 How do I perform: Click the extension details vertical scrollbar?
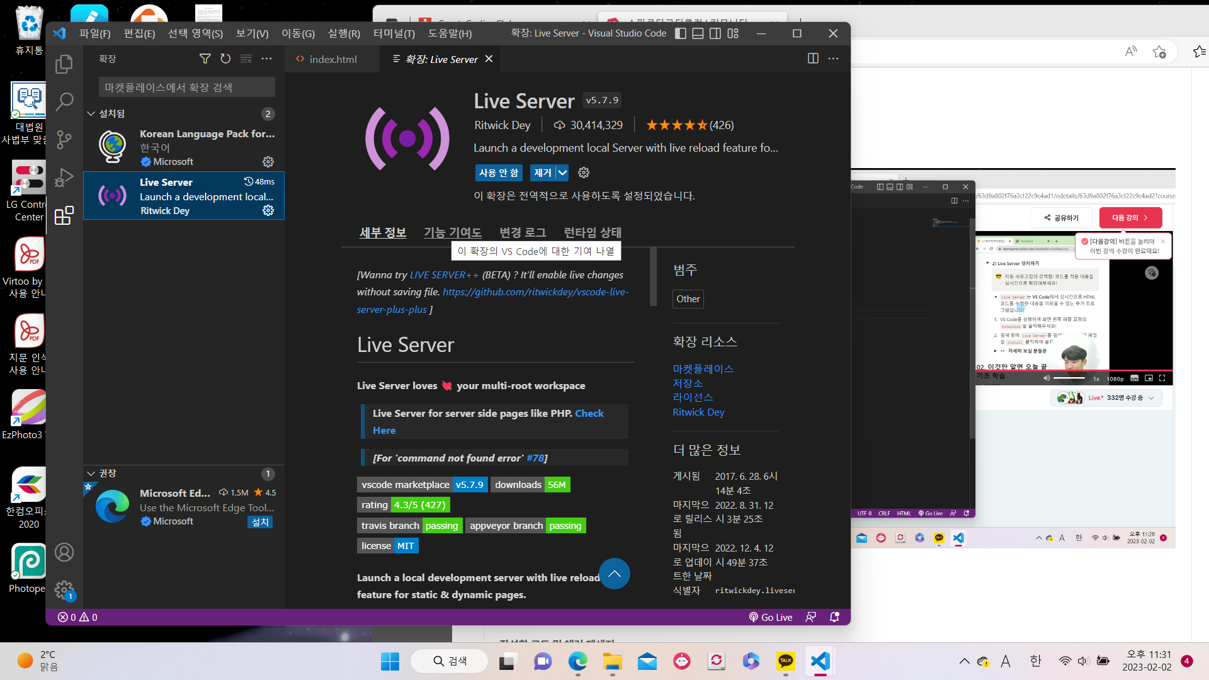tap(653, 277)
